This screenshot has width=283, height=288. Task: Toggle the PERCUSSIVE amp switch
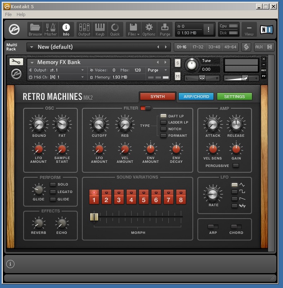235,166
